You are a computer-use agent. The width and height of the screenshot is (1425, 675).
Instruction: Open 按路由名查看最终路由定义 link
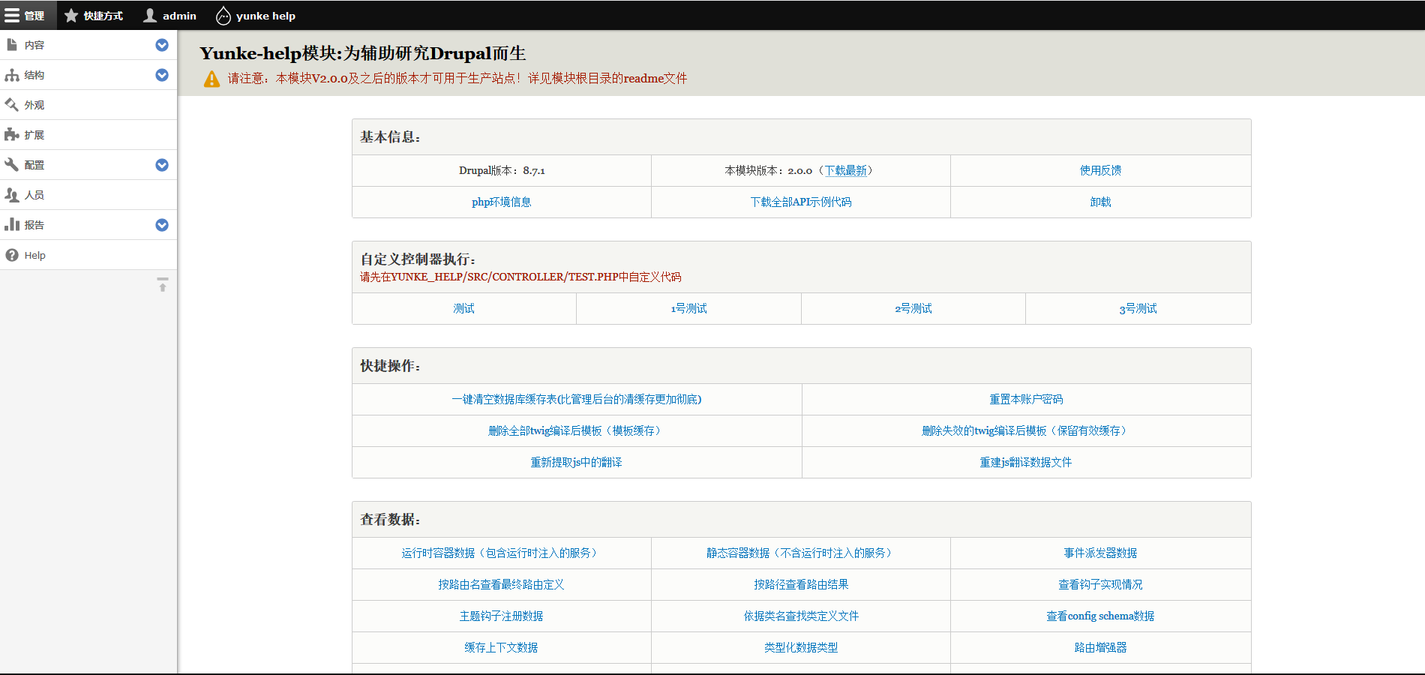tap(501, 584)
